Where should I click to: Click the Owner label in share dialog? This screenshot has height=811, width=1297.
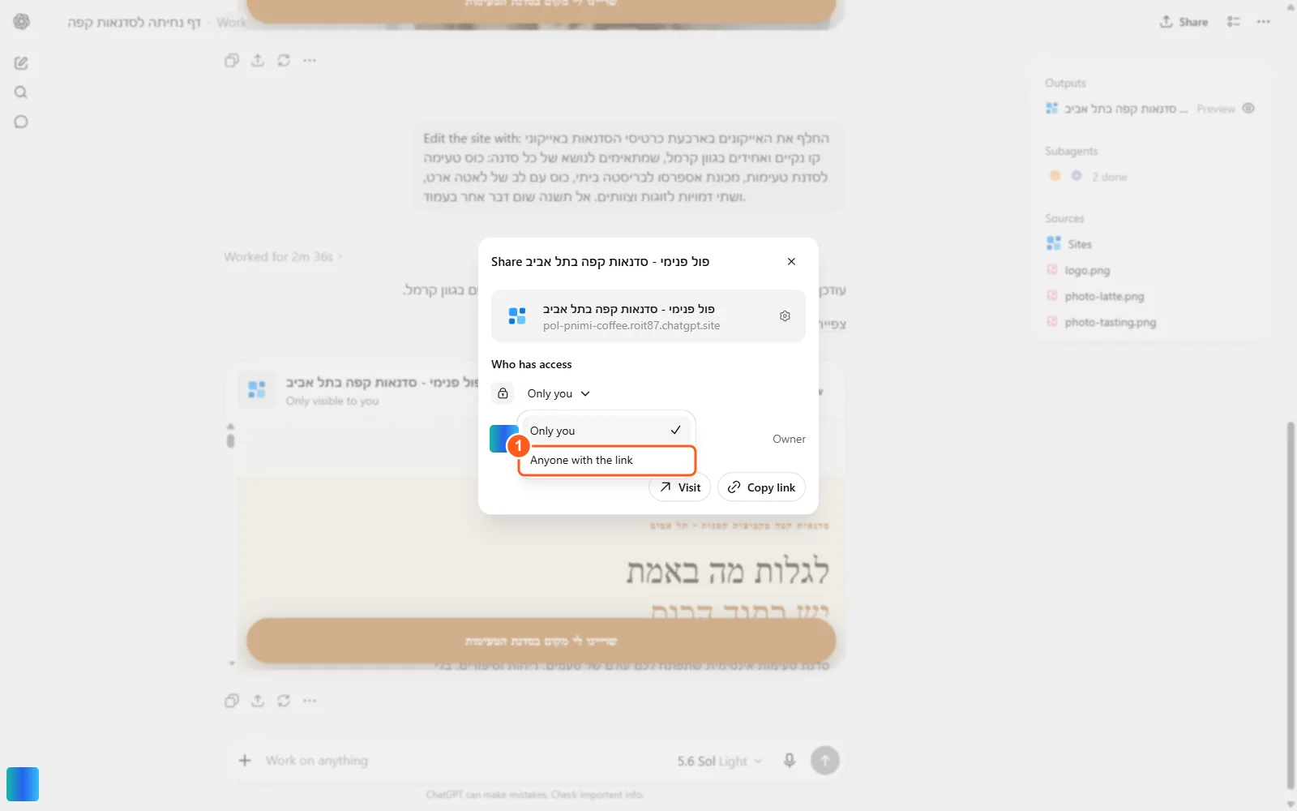[x=789, y=439]
